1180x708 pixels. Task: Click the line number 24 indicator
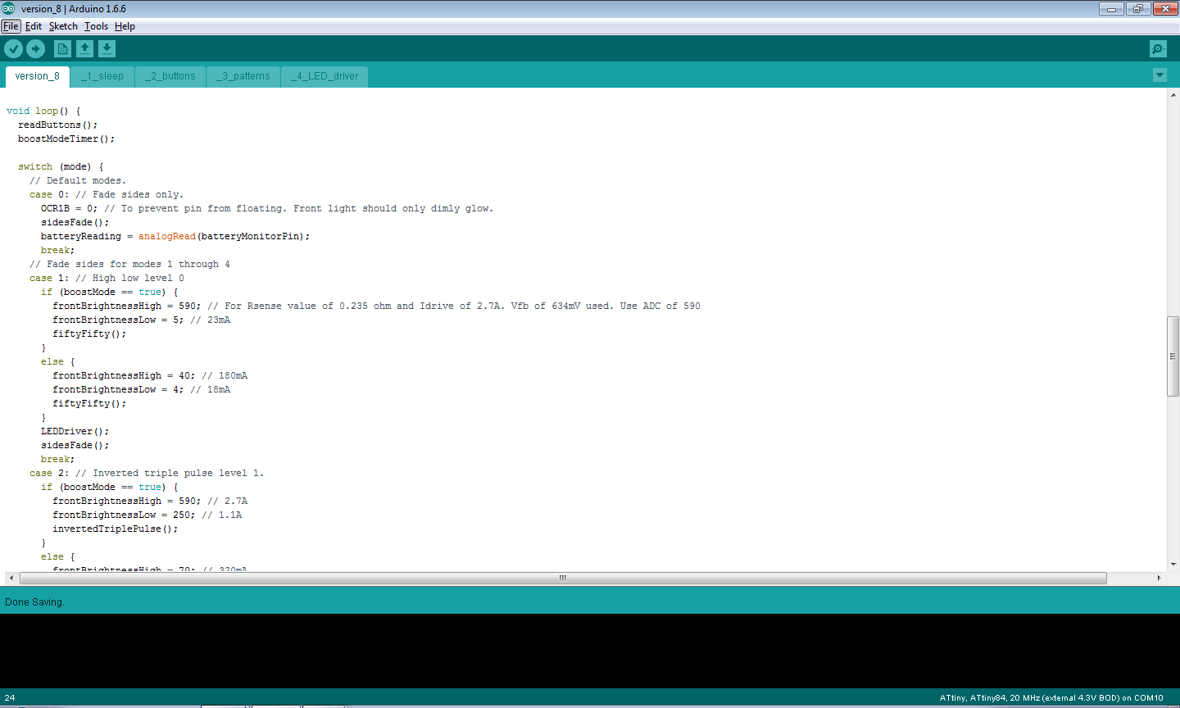point(8,697)
